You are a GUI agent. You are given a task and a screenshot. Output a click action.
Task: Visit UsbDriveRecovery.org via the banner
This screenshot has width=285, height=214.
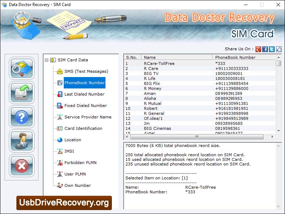(x=64, y=203)
